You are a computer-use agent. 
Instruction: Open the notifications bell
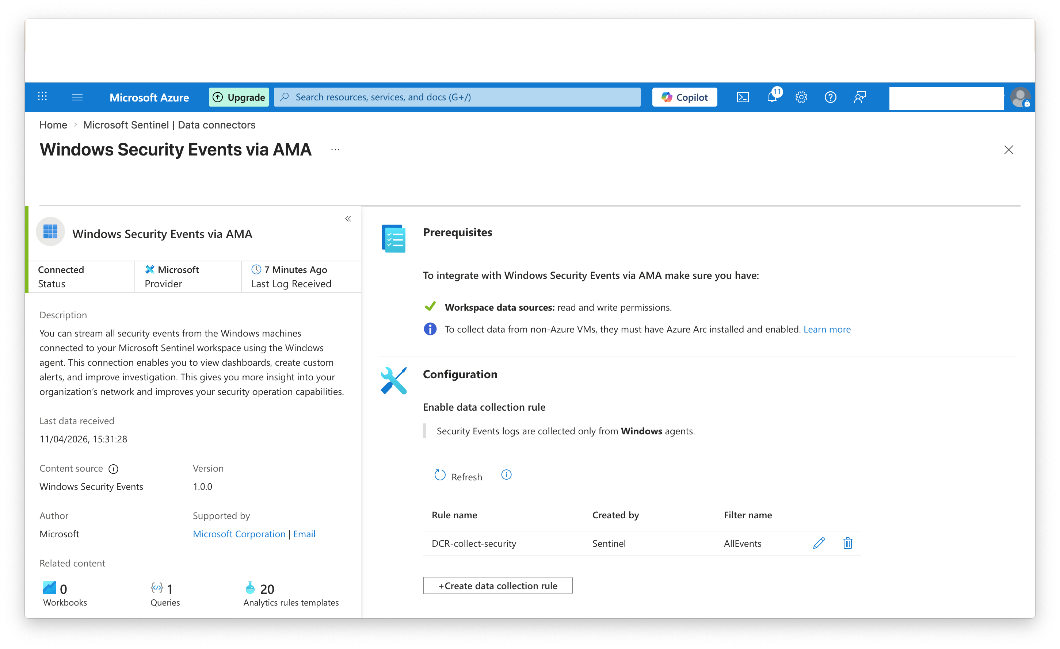pyautogui.click(x=772, y=97)
